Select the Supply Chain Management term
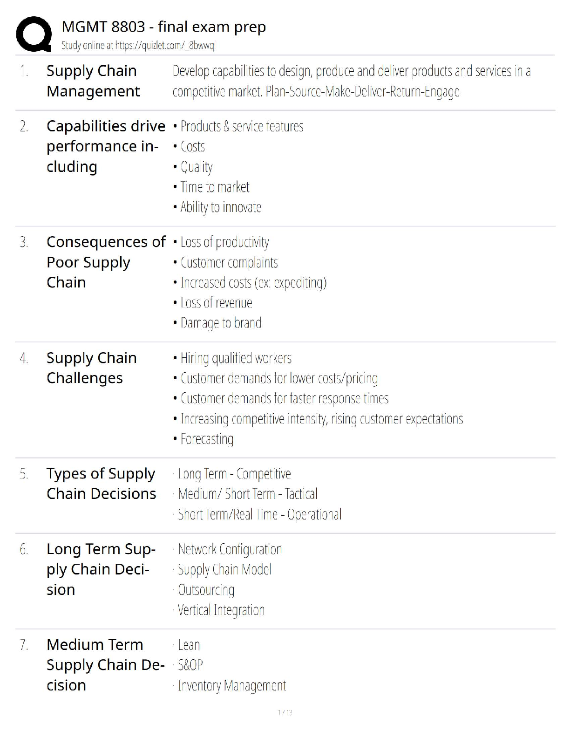Image resolution: width=570 pixels, height=738 pixels. coord(93,81)
